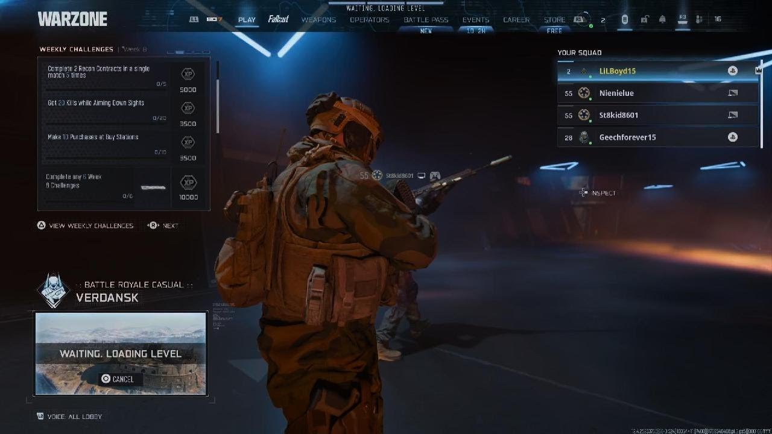Screen dimensions: 772x434
Task: Open the notifications bell
Action: point(662,19)
